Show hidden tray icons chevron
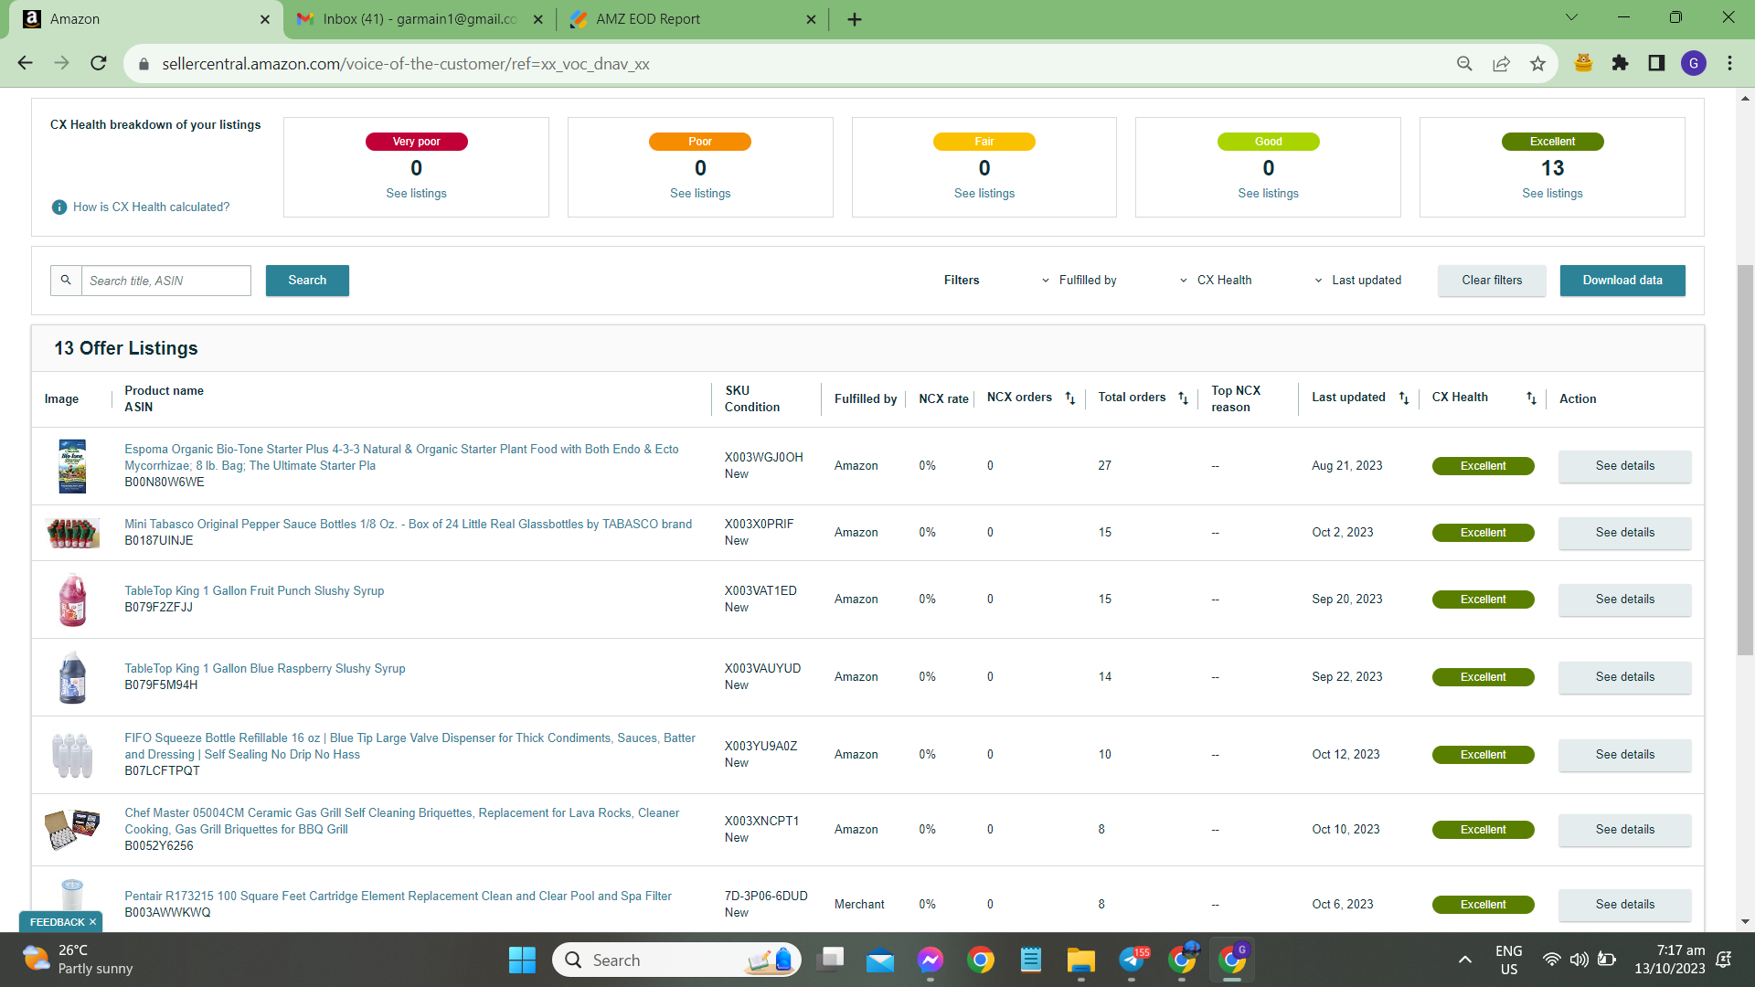Viewport: 1755px width, 987px height. 1465,960
